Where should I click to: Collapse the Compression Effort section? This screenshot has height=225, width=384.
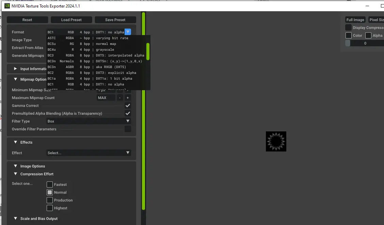(x=15, y=174)
